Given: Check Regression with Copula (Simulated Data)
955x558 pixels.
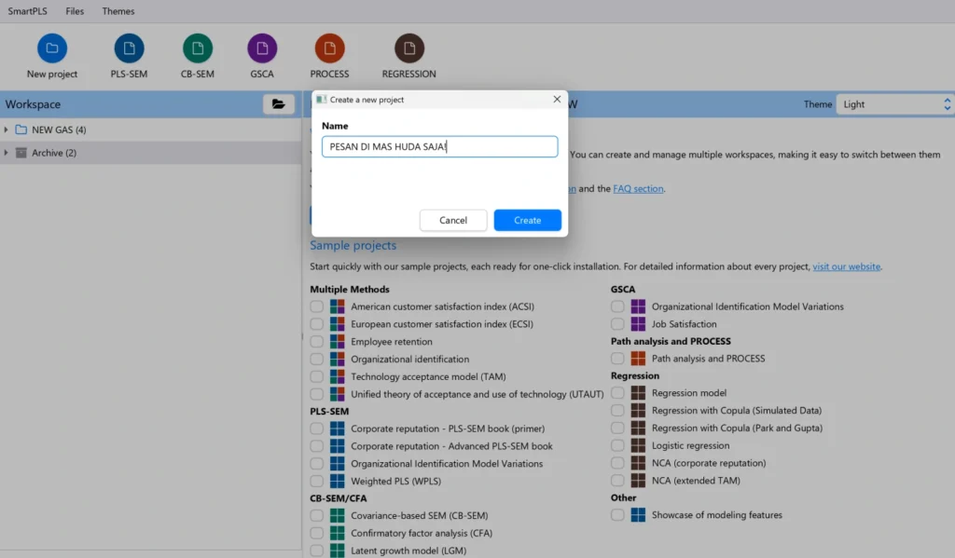Looking at the screenshot, I should point(617,411).
